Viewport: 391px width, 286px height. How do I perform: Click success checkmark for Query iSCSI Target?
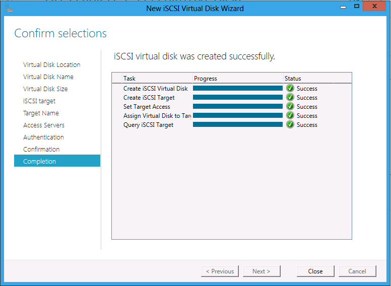coord(290,124)
